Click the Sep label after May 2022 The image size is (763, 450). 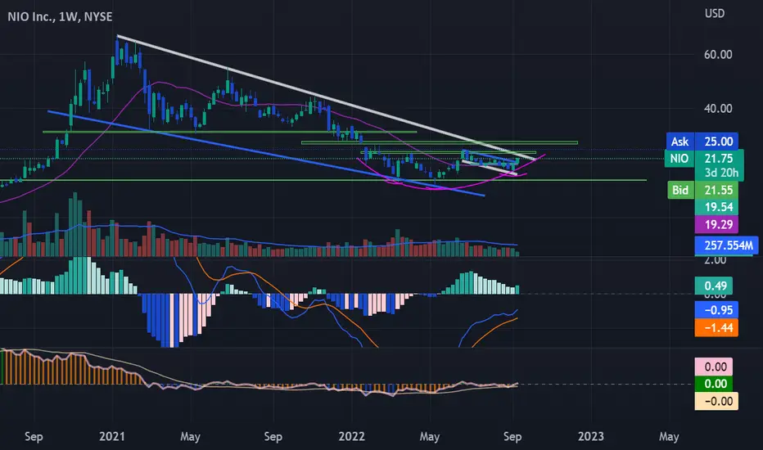[x=512, y=436]
